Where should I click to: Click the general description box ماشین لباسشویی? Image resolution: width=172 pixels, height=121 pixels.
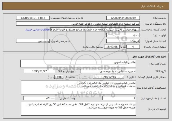[x=78, y=63]
